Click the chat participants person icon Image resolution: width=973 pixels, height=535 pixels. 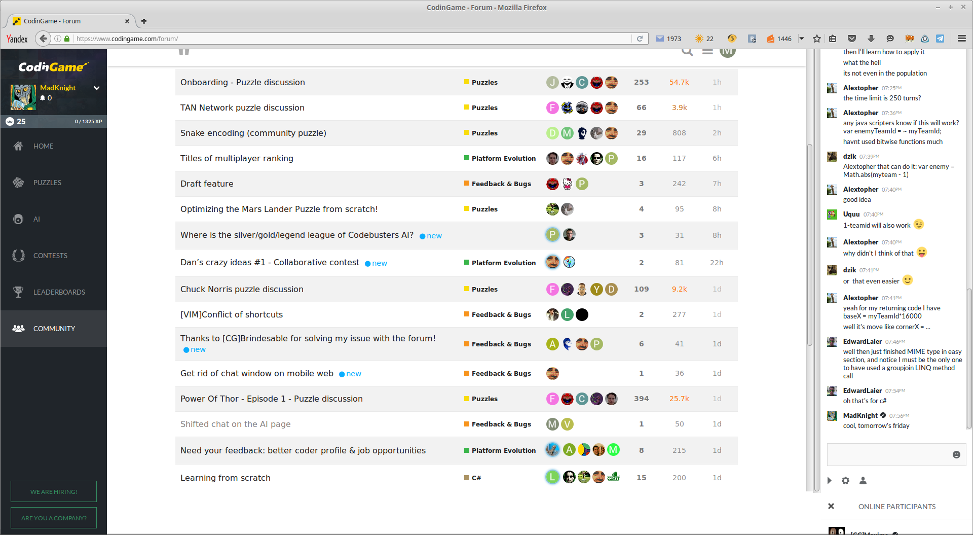(863, 481)
